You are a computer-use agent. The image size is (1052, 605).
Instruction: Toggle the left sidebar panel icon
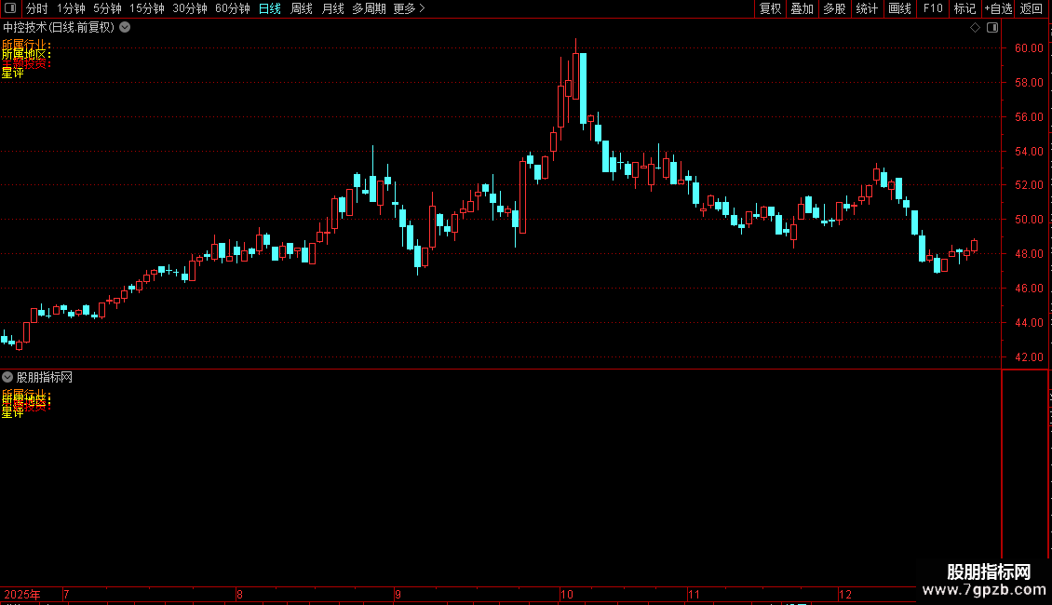pyautogui.click(x=10, y=8)
